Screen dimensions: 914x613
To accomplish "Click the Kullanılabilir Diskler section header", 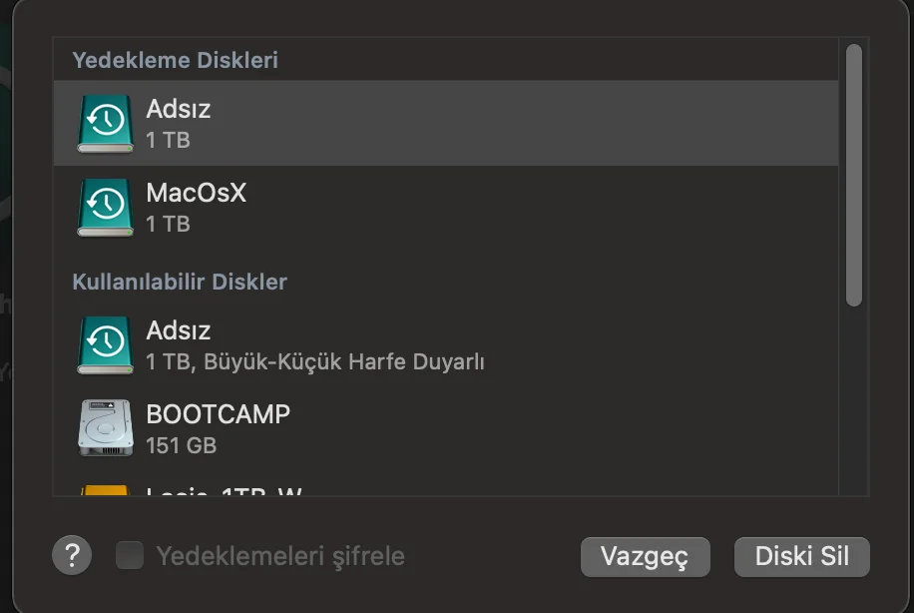I will pyautogui.click(x=180, y=282).
